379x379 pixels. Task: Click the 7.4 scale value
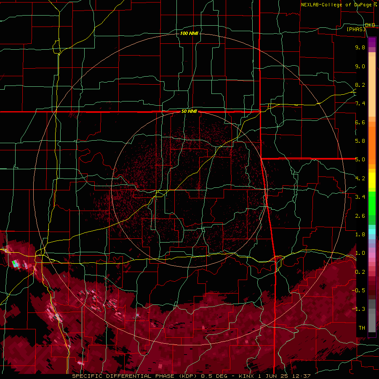(x=360, y=104)
